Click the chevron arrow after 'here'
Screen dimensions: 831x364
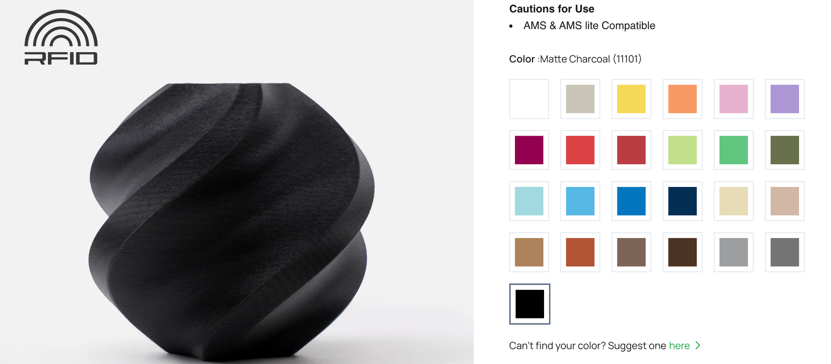click(x=698, y=345)
